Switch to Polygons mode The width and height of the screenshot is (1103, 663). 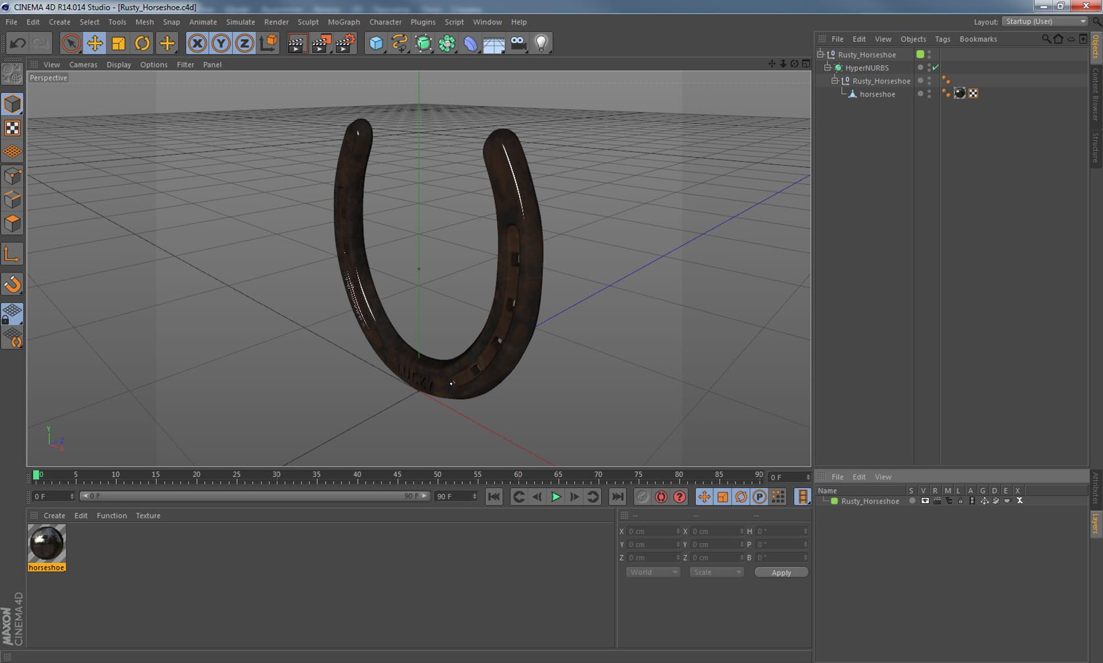point(12,223)
